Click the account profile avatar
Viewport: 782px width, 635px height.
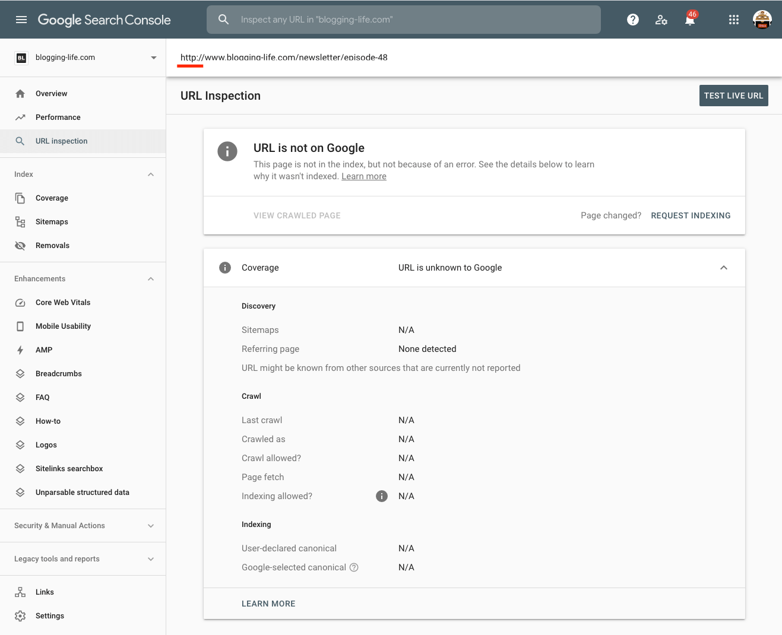pyautogui.click(x=762, y=19)
